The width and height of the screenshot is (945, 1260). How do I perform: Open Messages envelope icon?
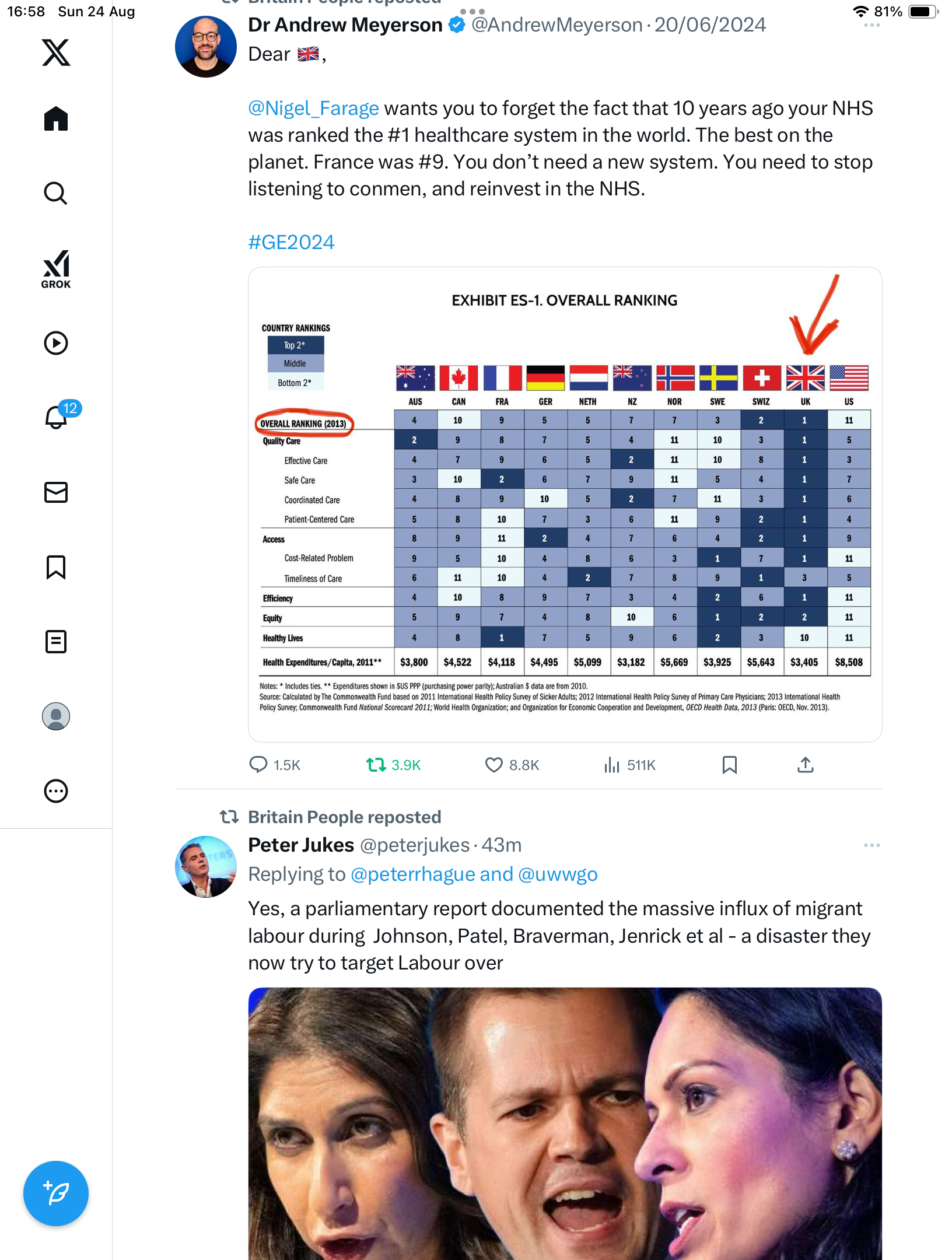pos(56,492)
